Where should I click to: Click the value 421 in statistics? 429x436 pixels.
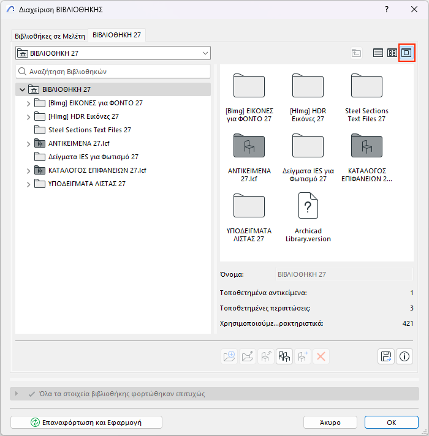point(408,323)
